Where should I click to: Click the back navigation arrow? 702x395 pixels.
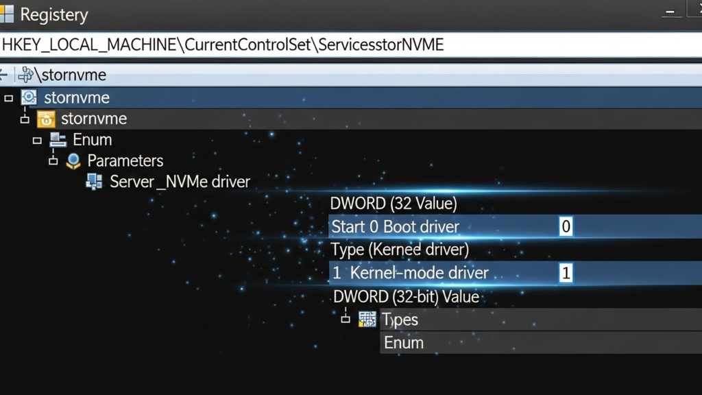(5, 74)
